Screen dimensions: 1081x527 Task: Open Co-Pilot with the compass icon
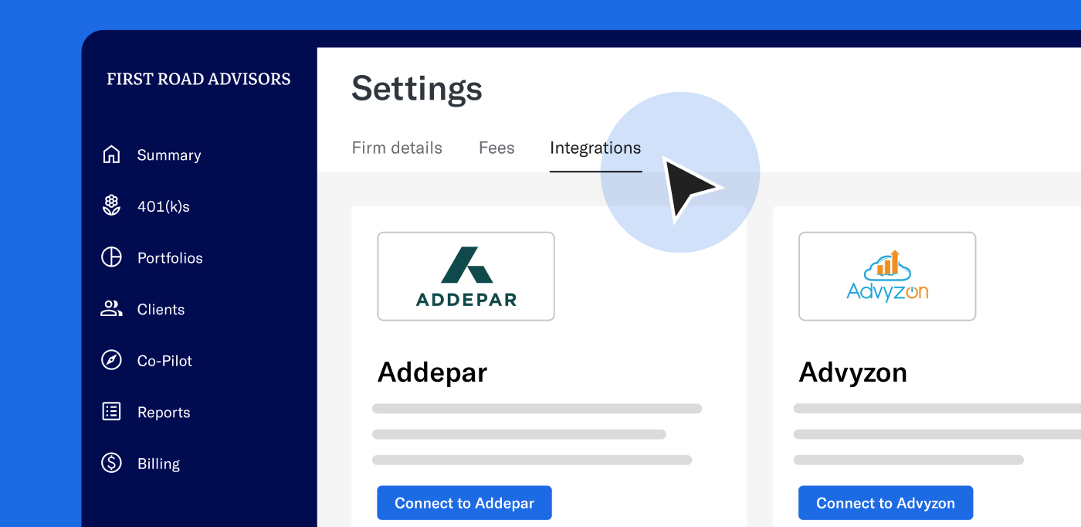(x=111, y=360)
